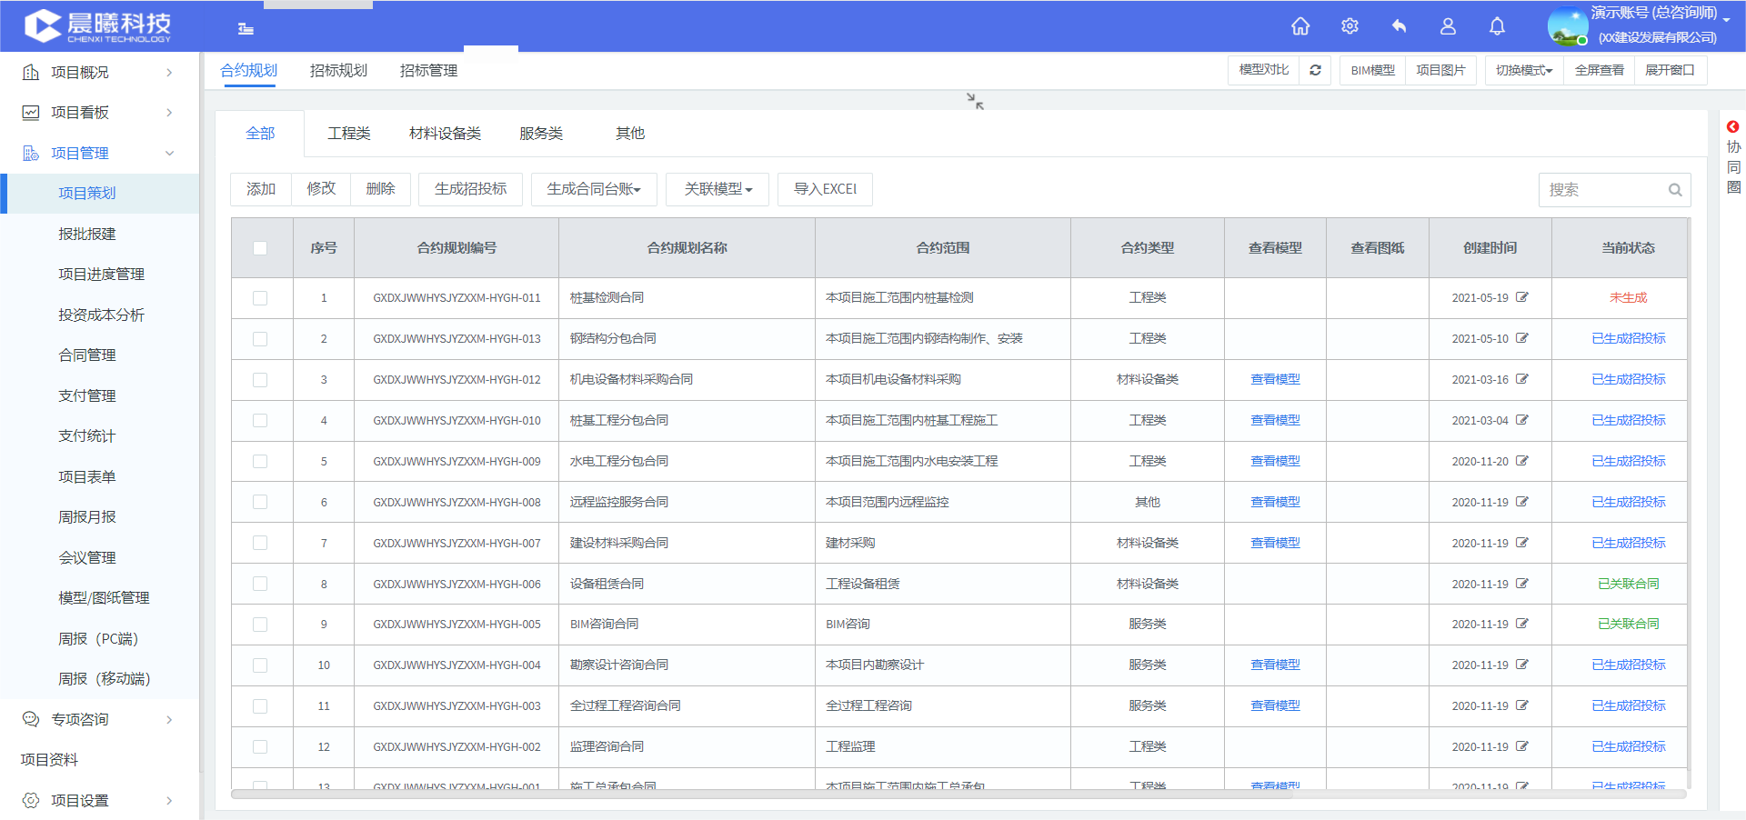Click the refresh icon beside 模型对比

pos(1315,70)
